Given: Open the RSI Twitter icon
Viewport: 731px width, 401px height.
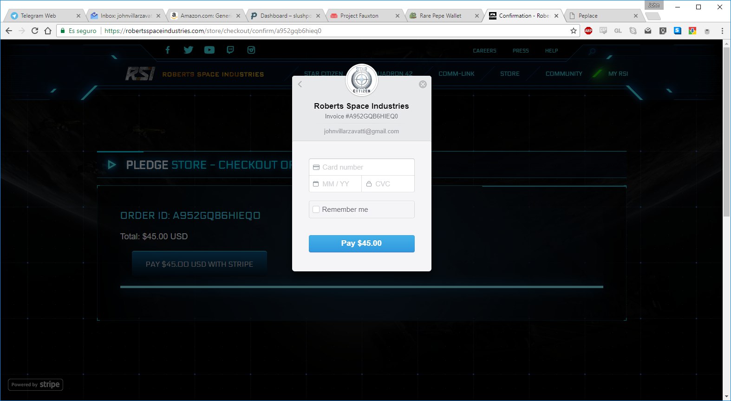Looking at the screenshot, I should 188,50.
